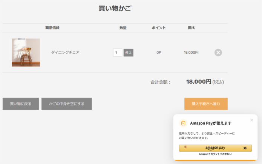Pay using the amazon pay logo button
Screen dimensions: 262x164
[215, 148]
